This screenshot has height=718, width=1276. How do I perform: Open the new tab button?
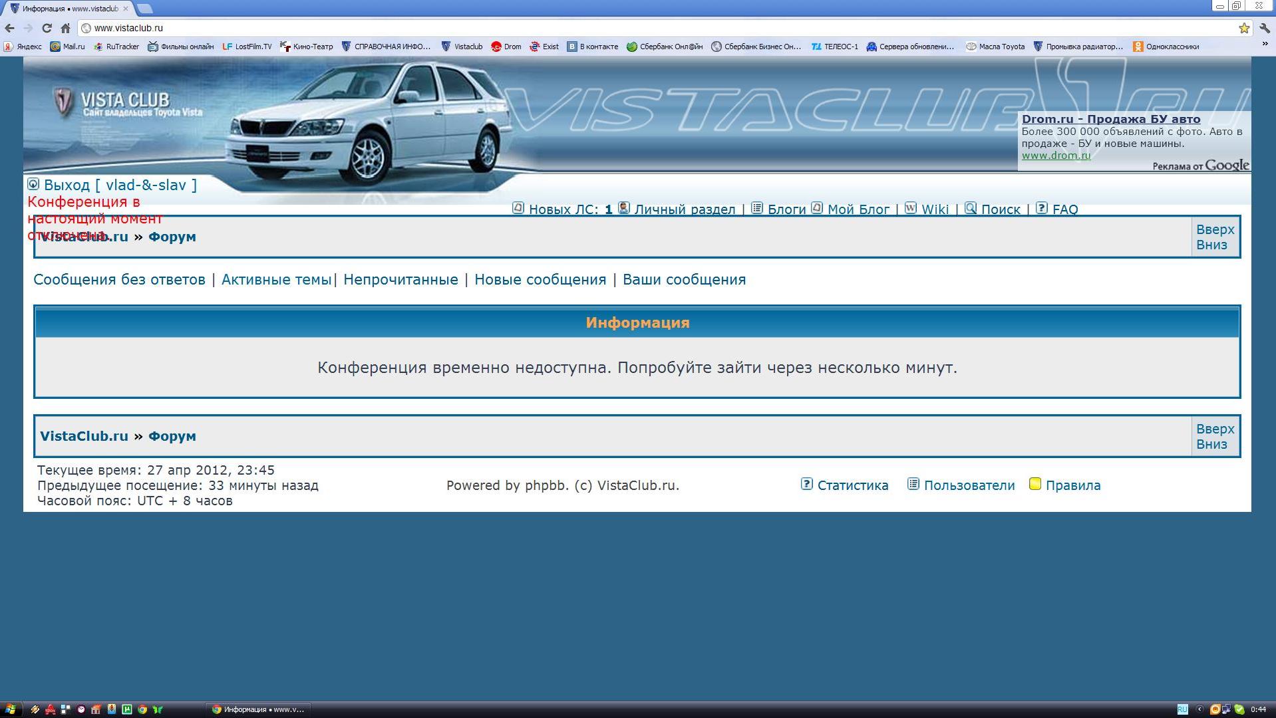[x=144, y=9]
